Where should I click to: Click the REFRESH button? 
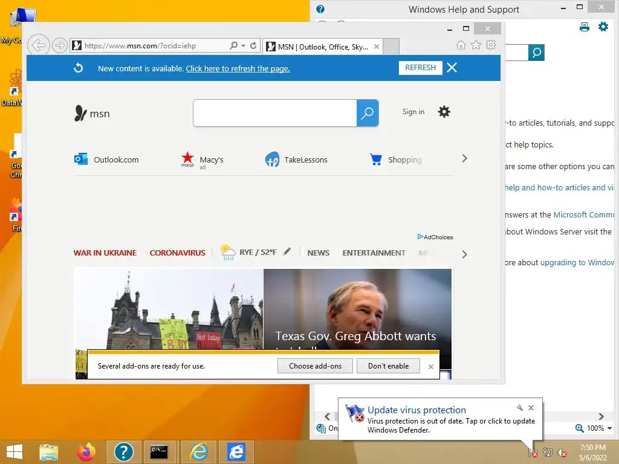click(x=421, y=68)
